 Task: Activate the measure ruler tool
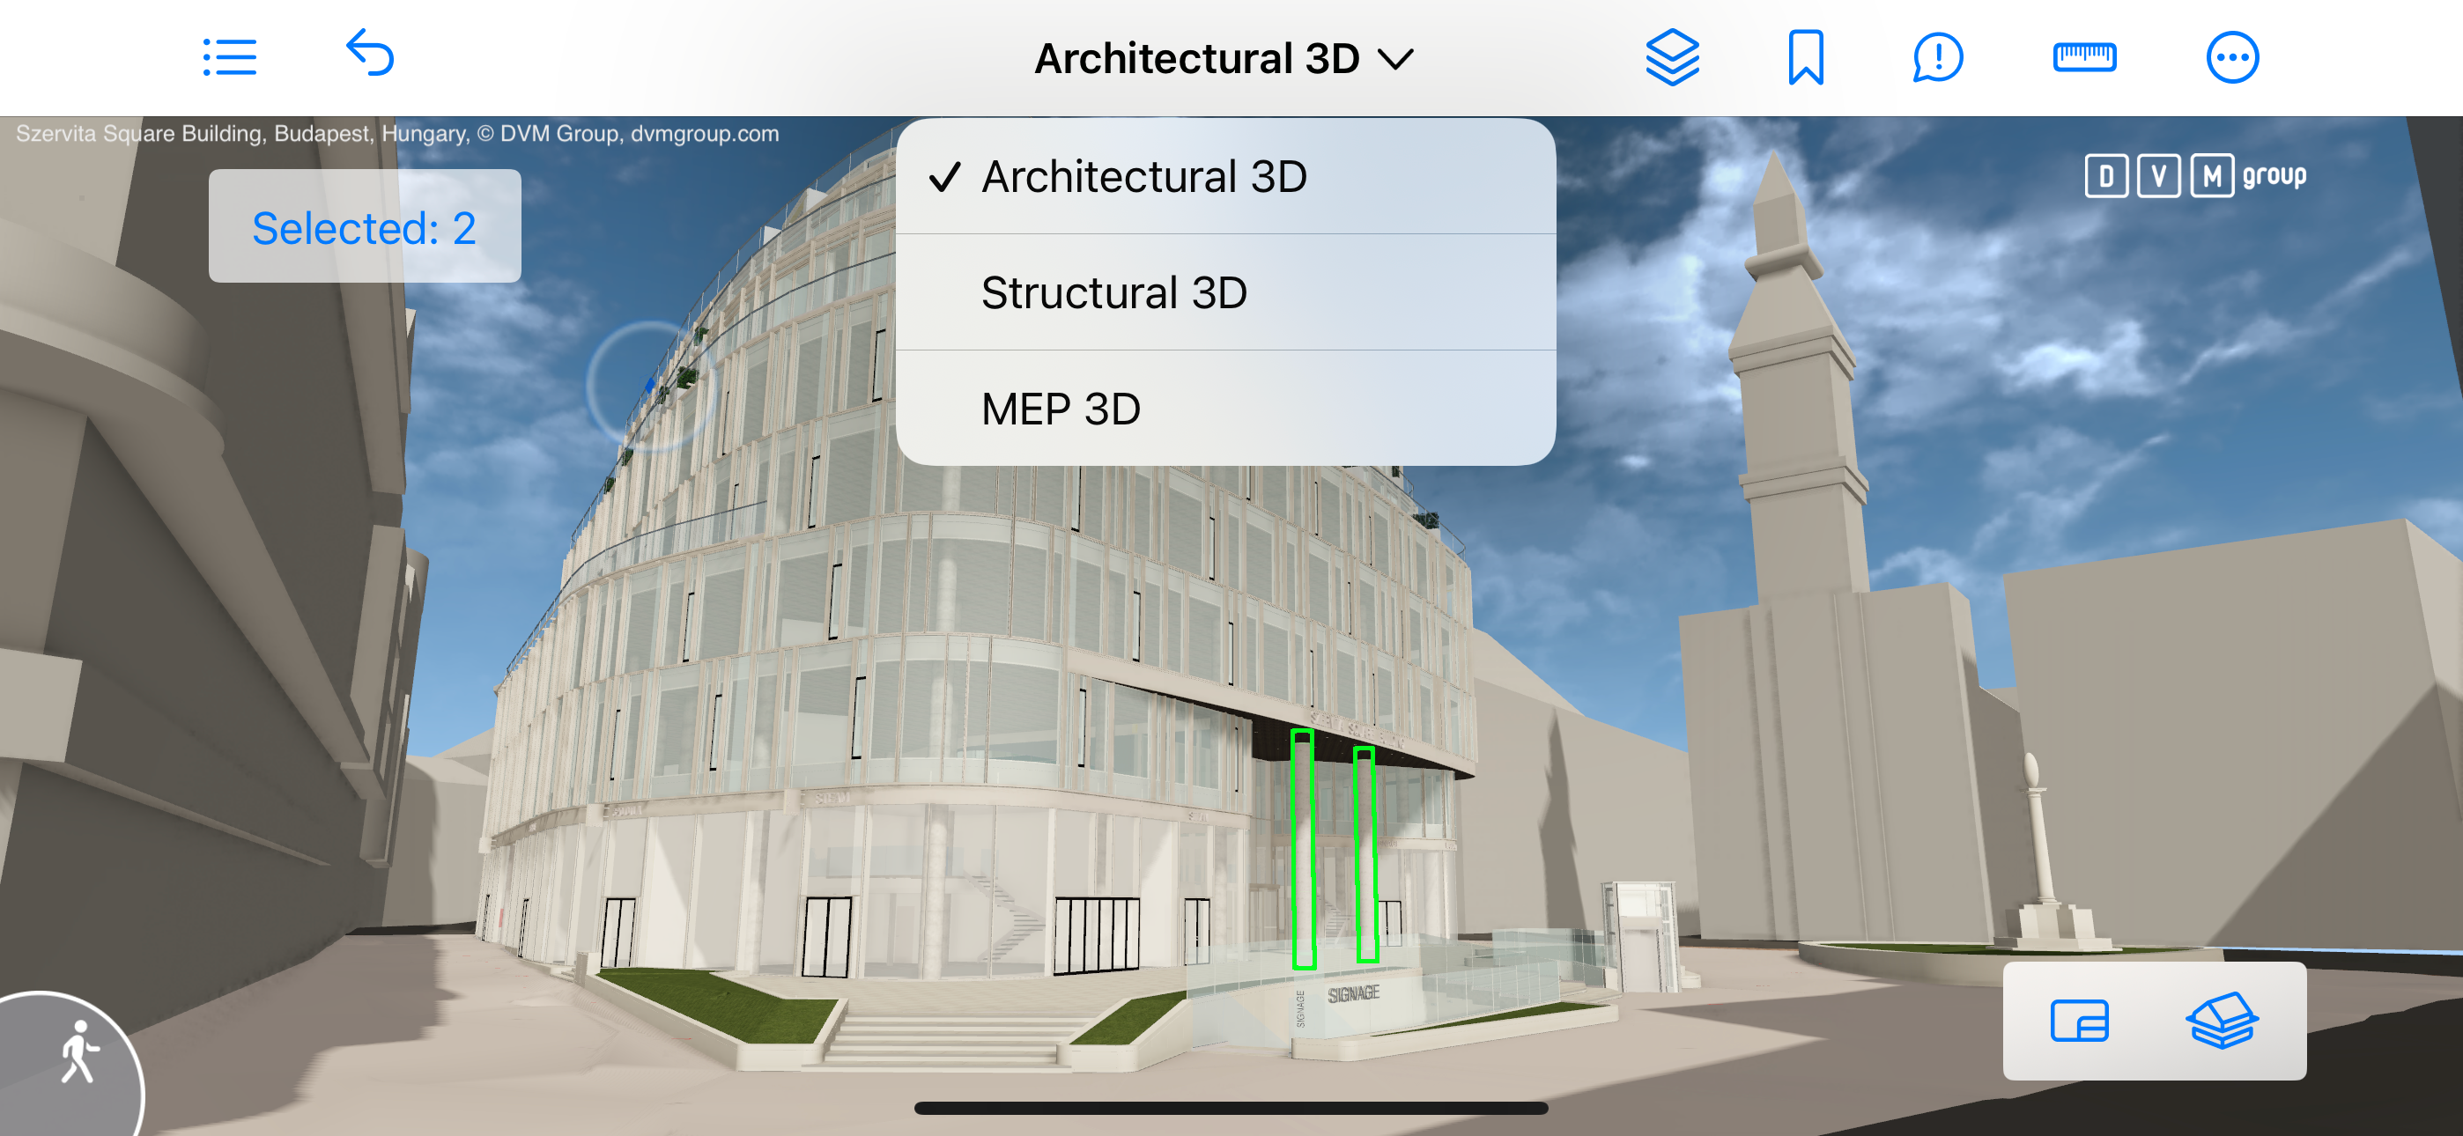2083,57
